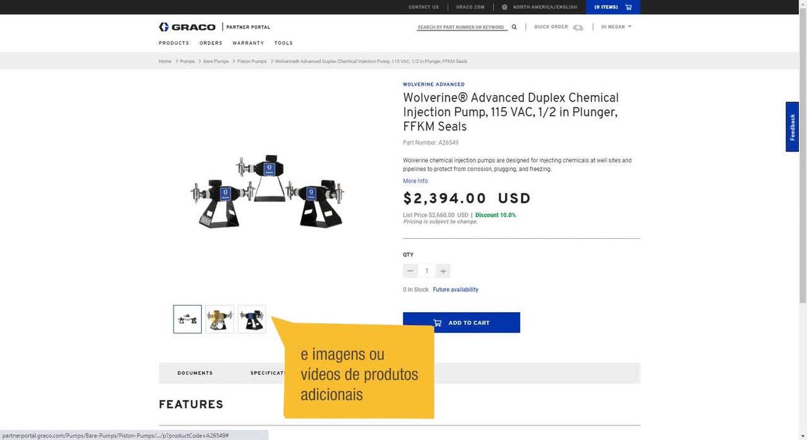The width and height of the screenshot is (807, 440).
Task: Follow the More Info link
Action: tap(415, 181)
